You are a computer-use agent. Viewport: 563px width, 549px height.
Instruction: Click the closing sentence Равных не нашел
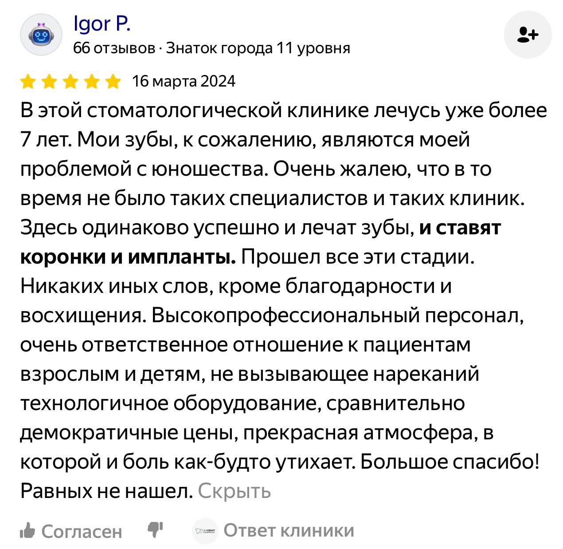(x=106, y=491)
